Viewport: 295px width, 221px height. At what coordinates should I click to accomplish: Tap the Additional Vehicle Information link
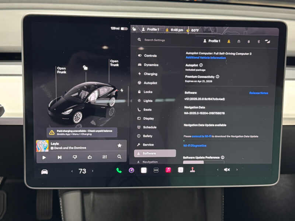[x=205, y=58]
